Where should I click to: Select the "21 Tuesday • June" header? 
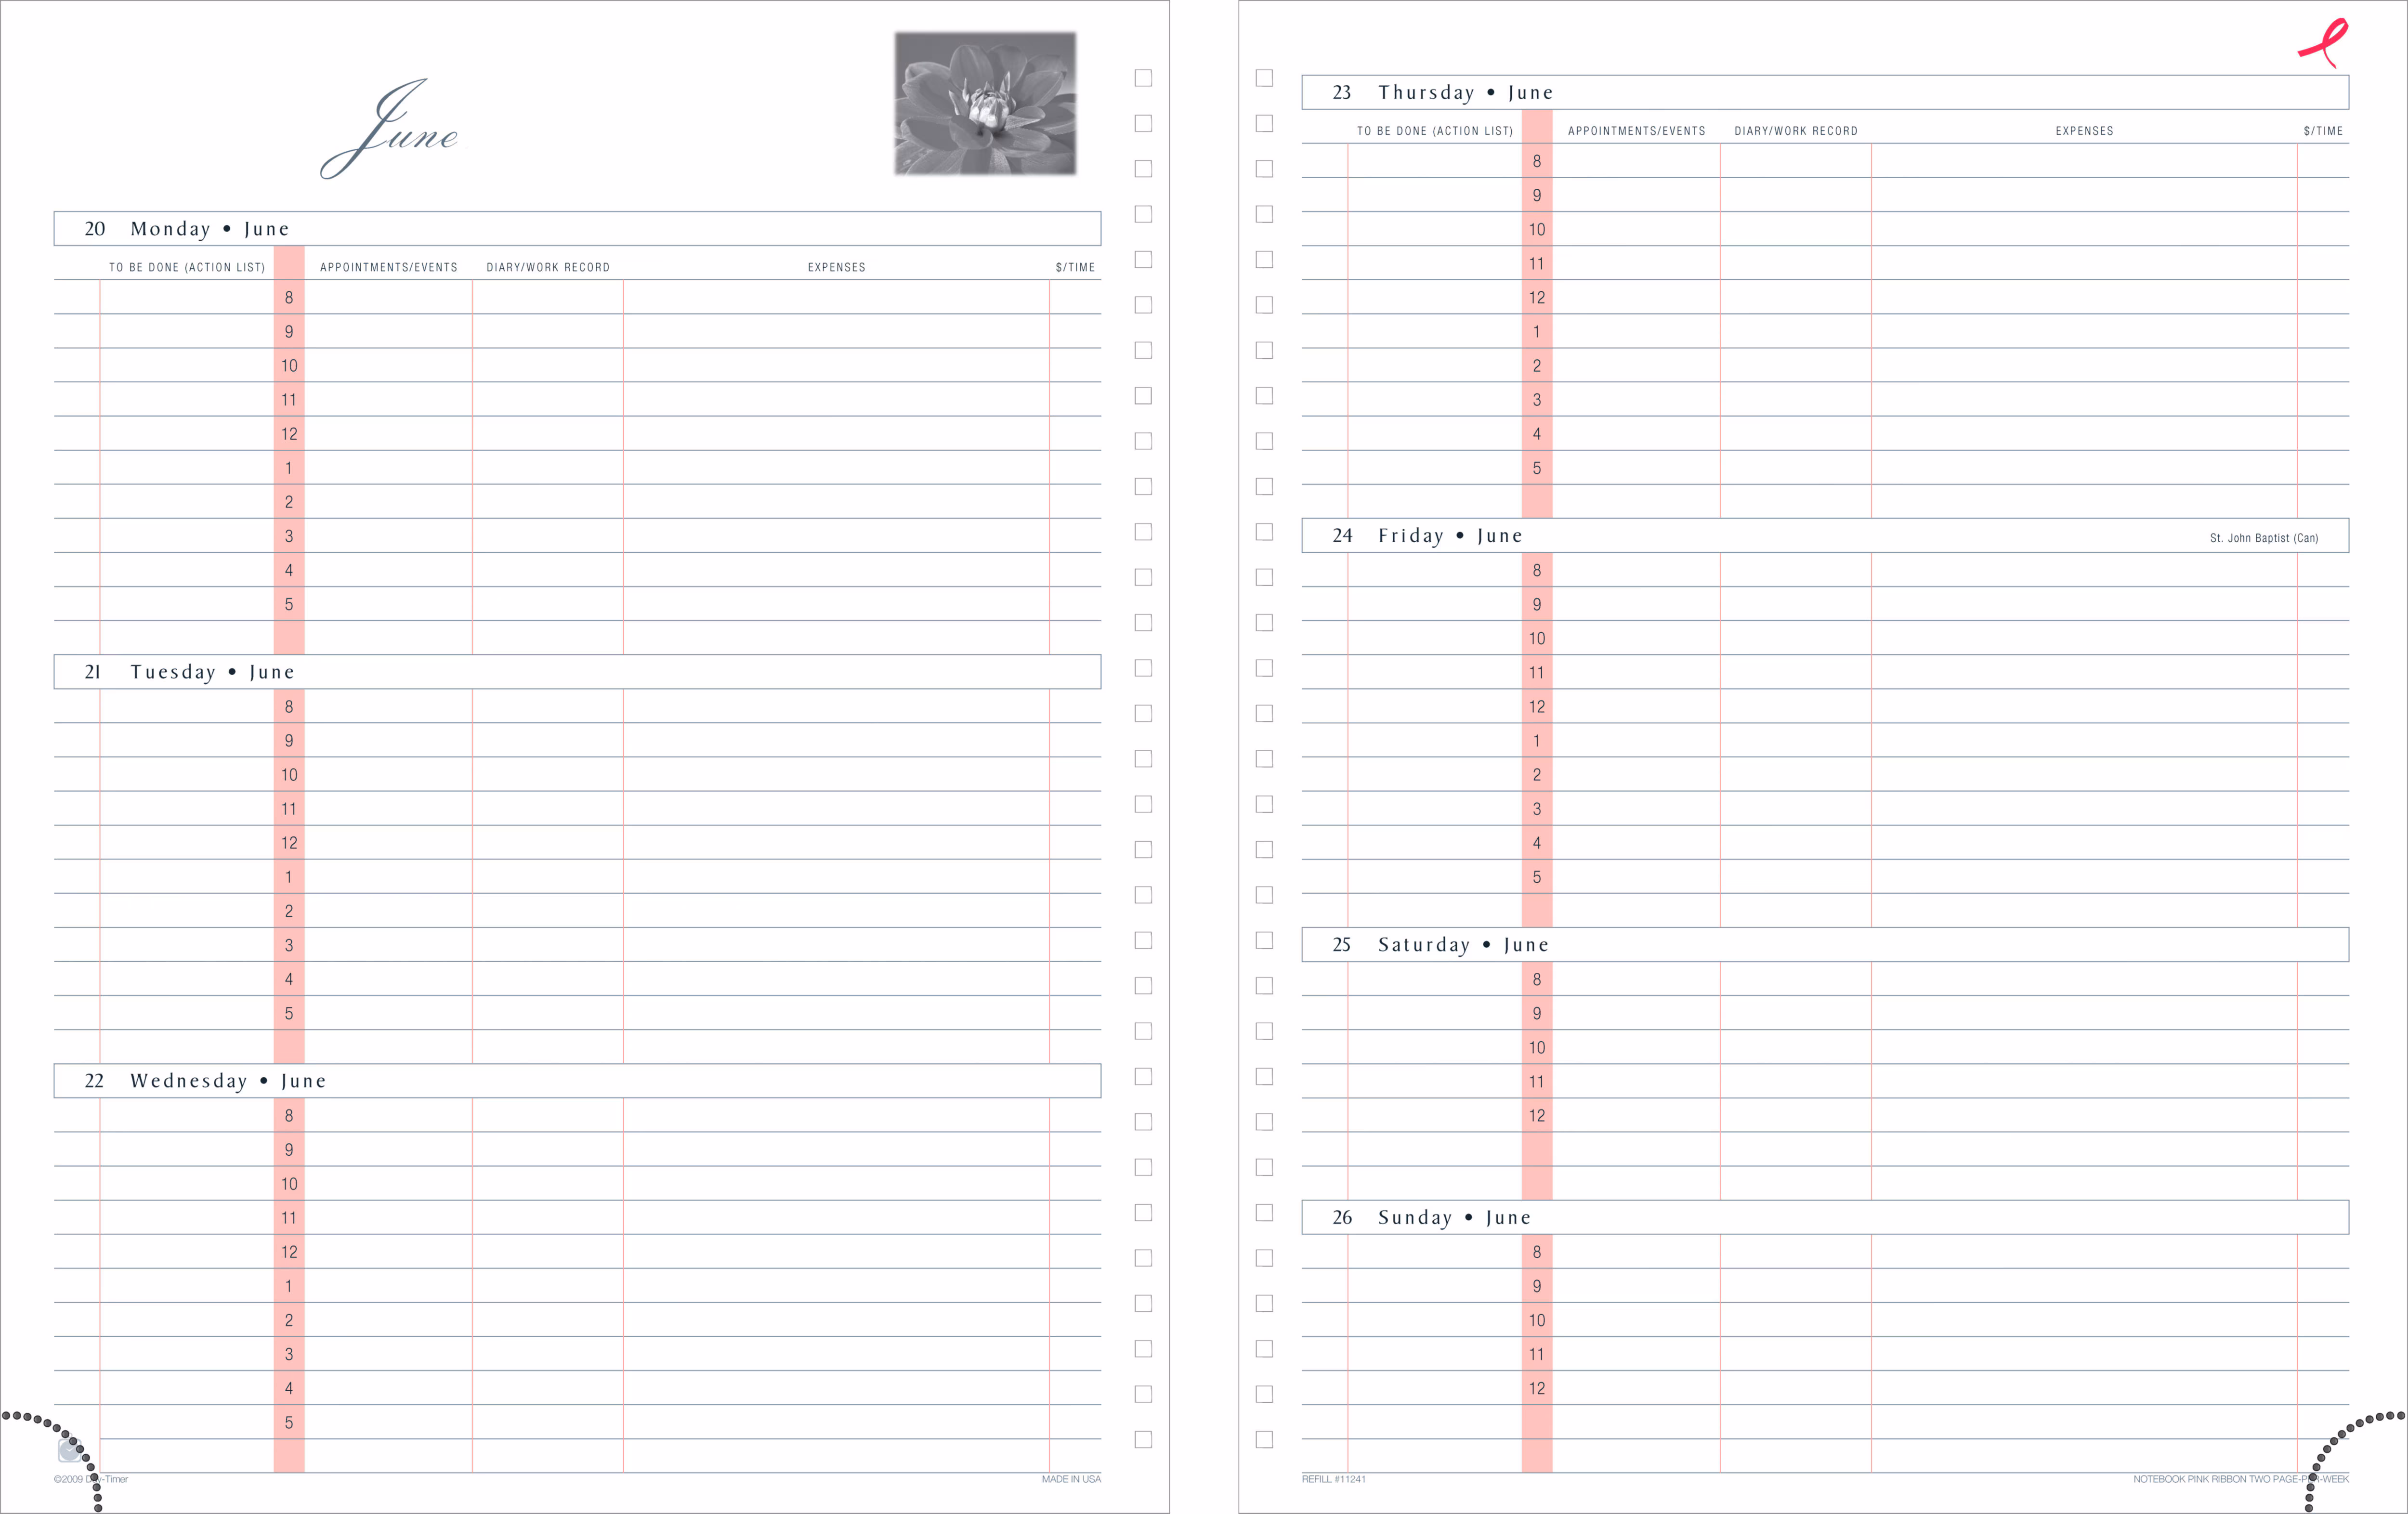click(x=577, y=672)
